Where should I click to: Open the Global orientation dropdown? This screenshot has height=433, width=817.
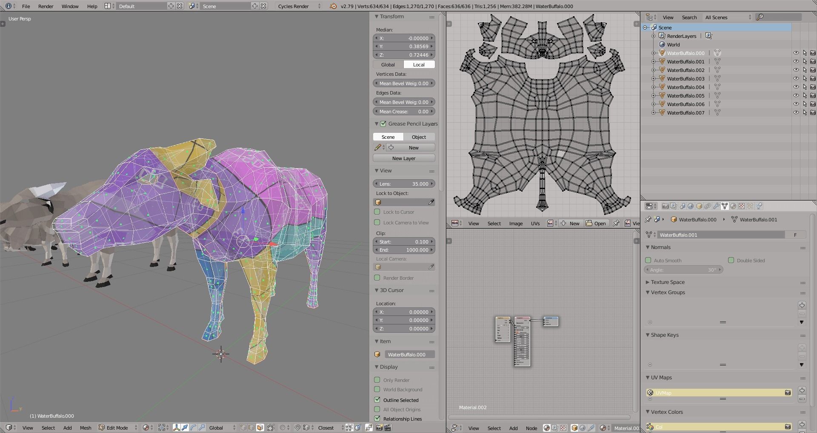[221, 427]
